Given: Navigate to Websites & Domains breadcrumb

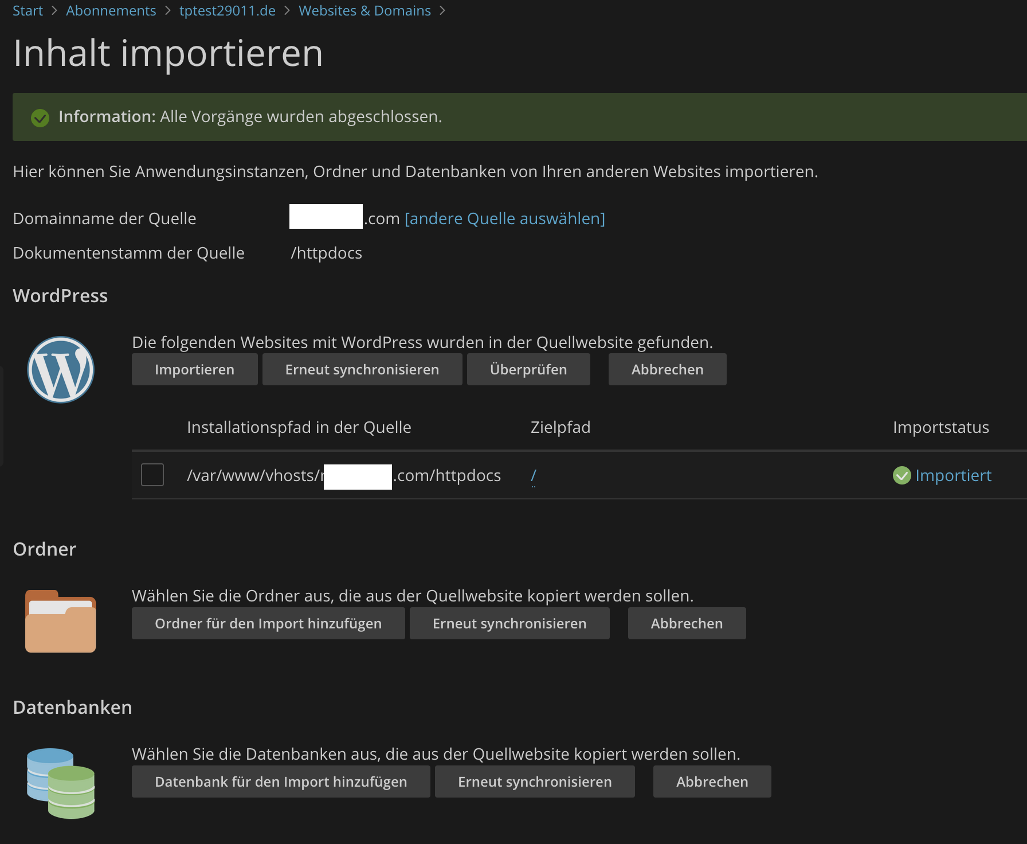Looking at the screenshot, I should coord(364,11).
